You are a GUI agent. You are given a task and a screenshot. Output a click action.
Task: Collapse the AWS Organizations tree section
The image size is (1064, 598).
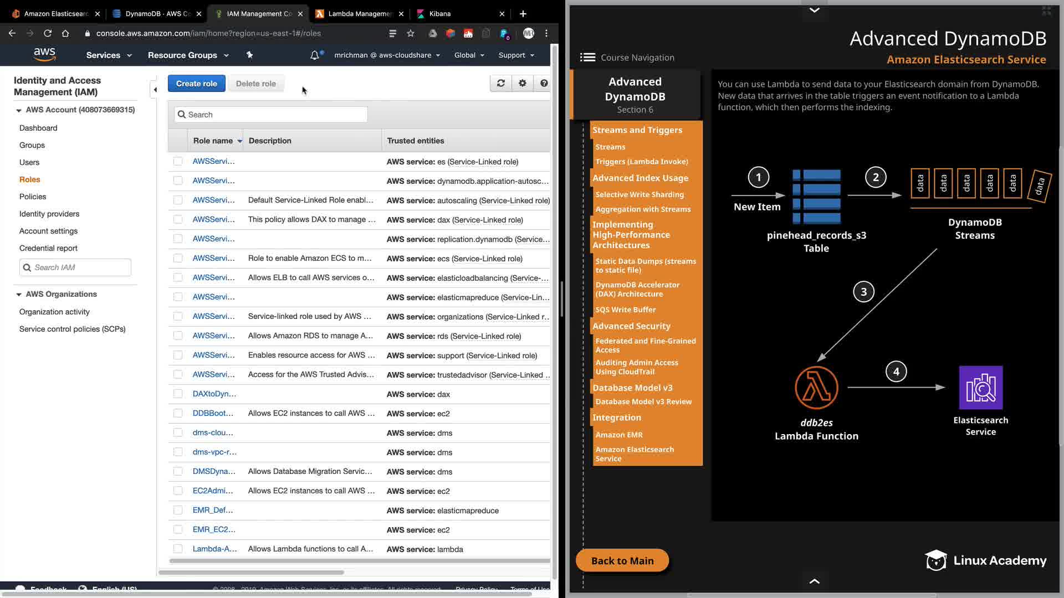coord(19,294)
